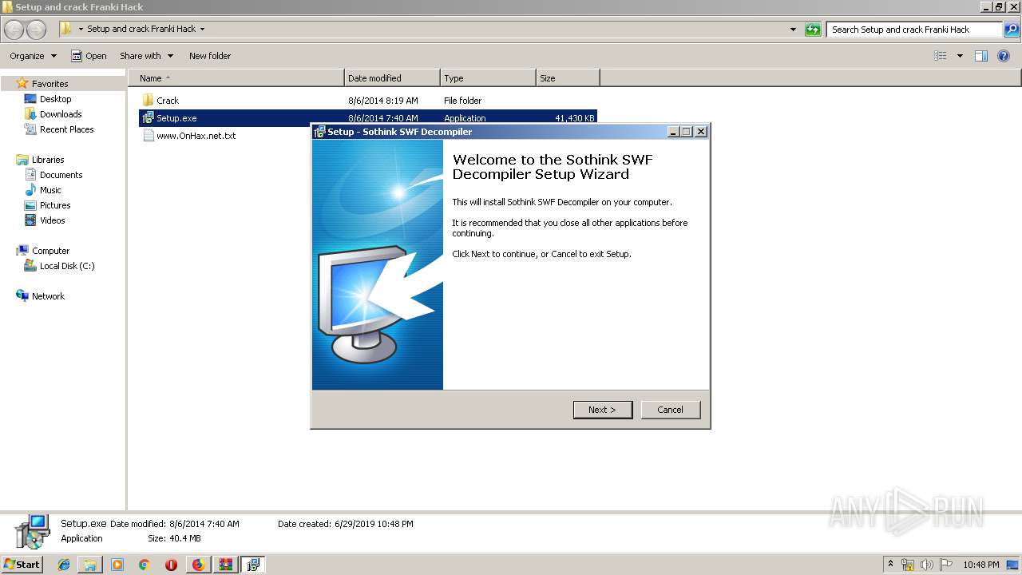Open the Videos library
Image resolution: width=1022 pixels, height=575 pixels.
[x=52, y=220]
